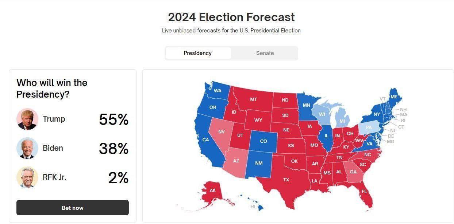454x224 pixels.
Task: Select Colorado on the election map
Action: [263, 141]
